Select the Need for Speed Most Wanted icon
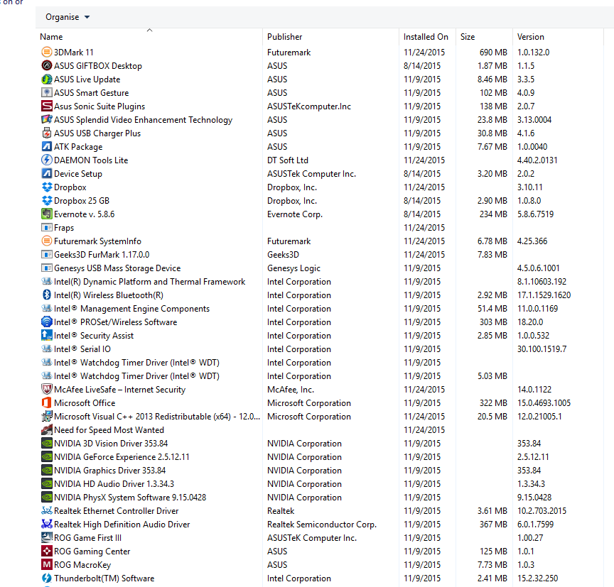Viewport: 614px width, 587px height. tap(47, 430)
